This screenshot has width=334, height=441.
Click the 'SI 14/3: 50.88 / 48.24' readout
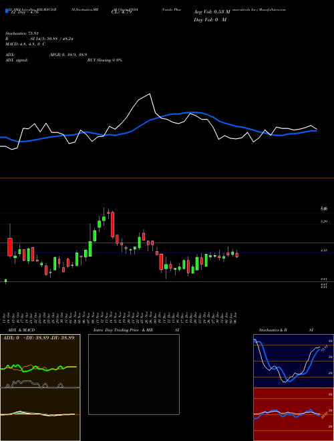(52, 39)
